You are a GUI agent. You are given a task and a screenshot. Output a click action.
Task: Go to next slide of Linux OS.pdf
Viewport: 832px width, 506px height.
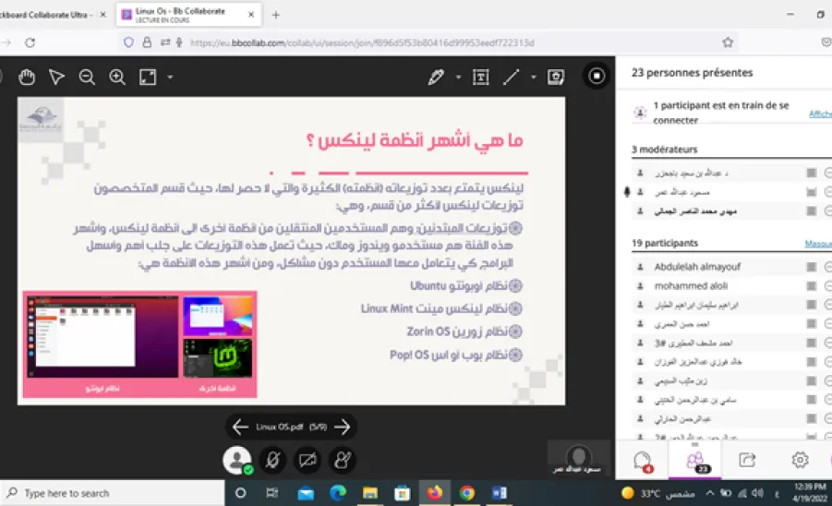343,427
